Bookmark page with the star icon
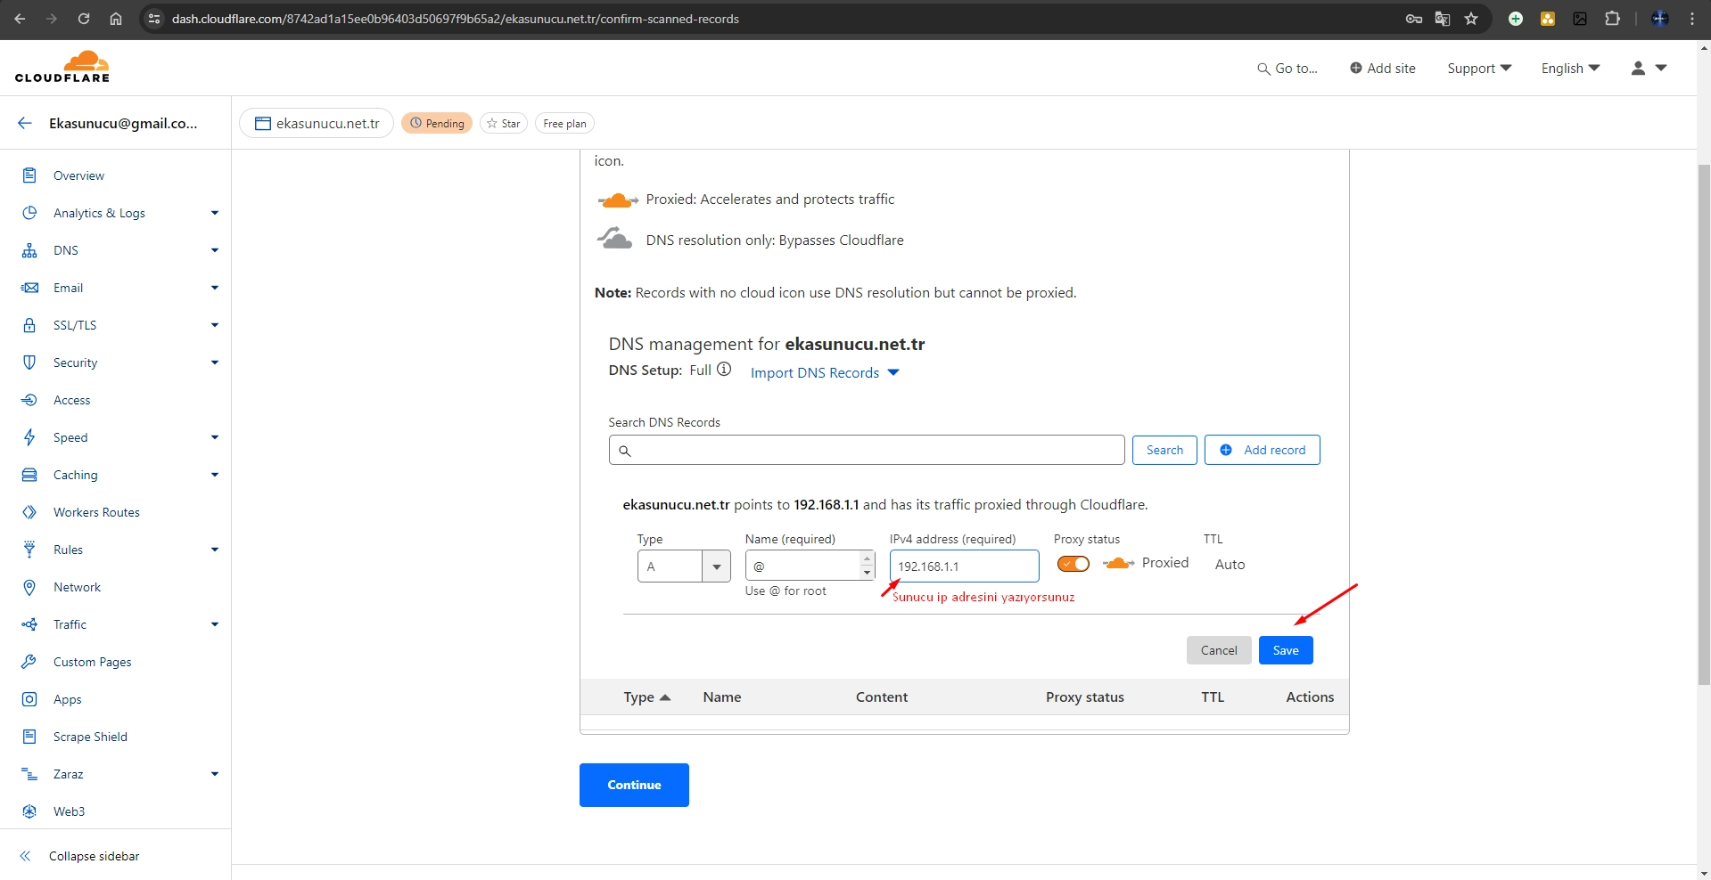Image resolution: width=1711 pixels, height=880 pixels. (x=1471, y=19)
